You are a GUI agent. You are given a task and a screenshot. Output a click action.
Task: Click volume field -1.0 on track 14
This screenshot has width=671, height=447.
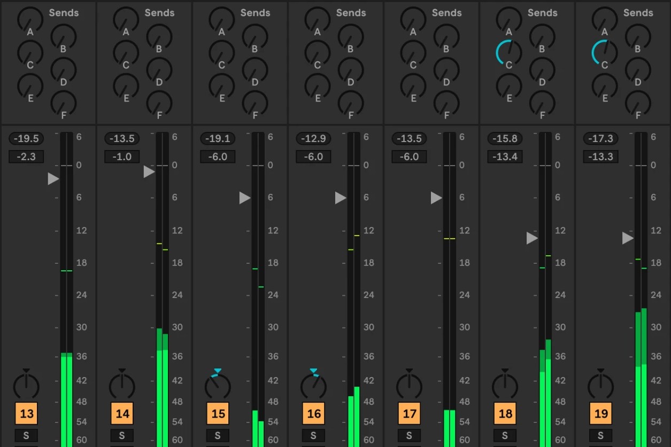[122, 157]
